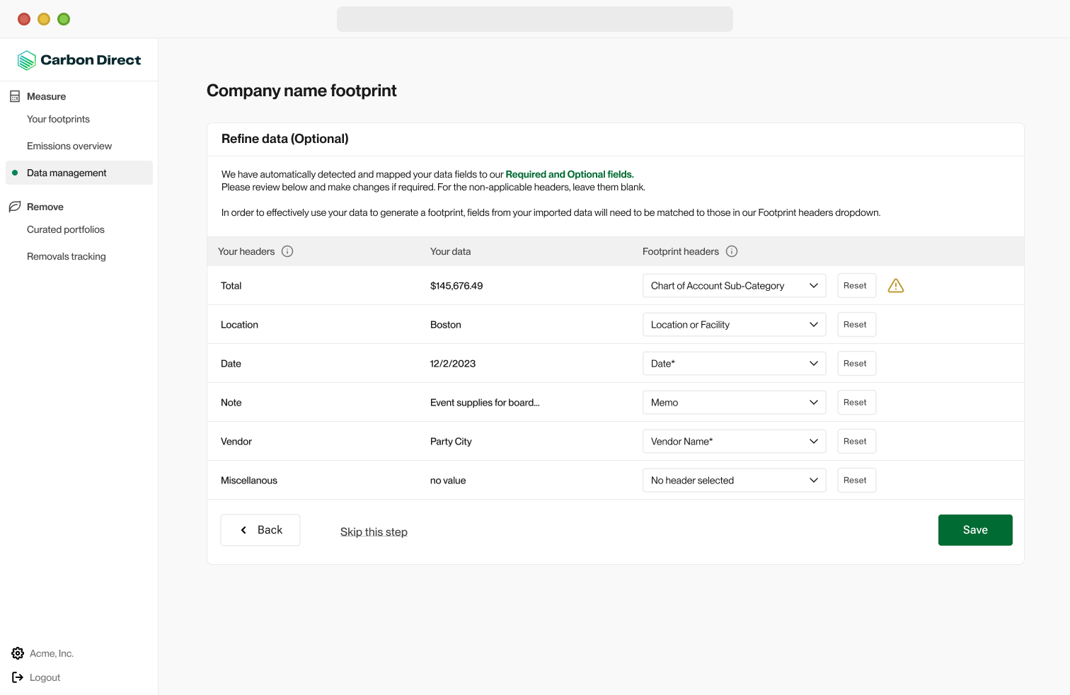This screenshot has width=1070, height=695.
Task: Click the green maximize window button
Action: 64,19
